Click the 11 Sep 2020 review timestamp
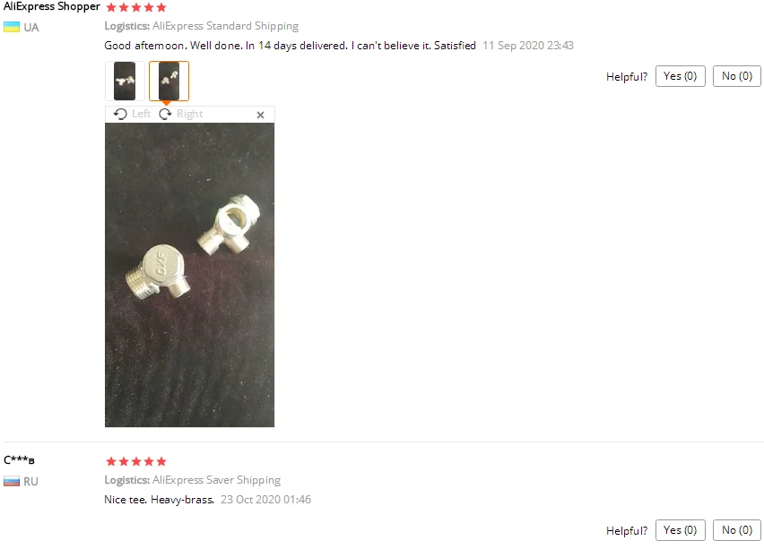 coord(528,46)
